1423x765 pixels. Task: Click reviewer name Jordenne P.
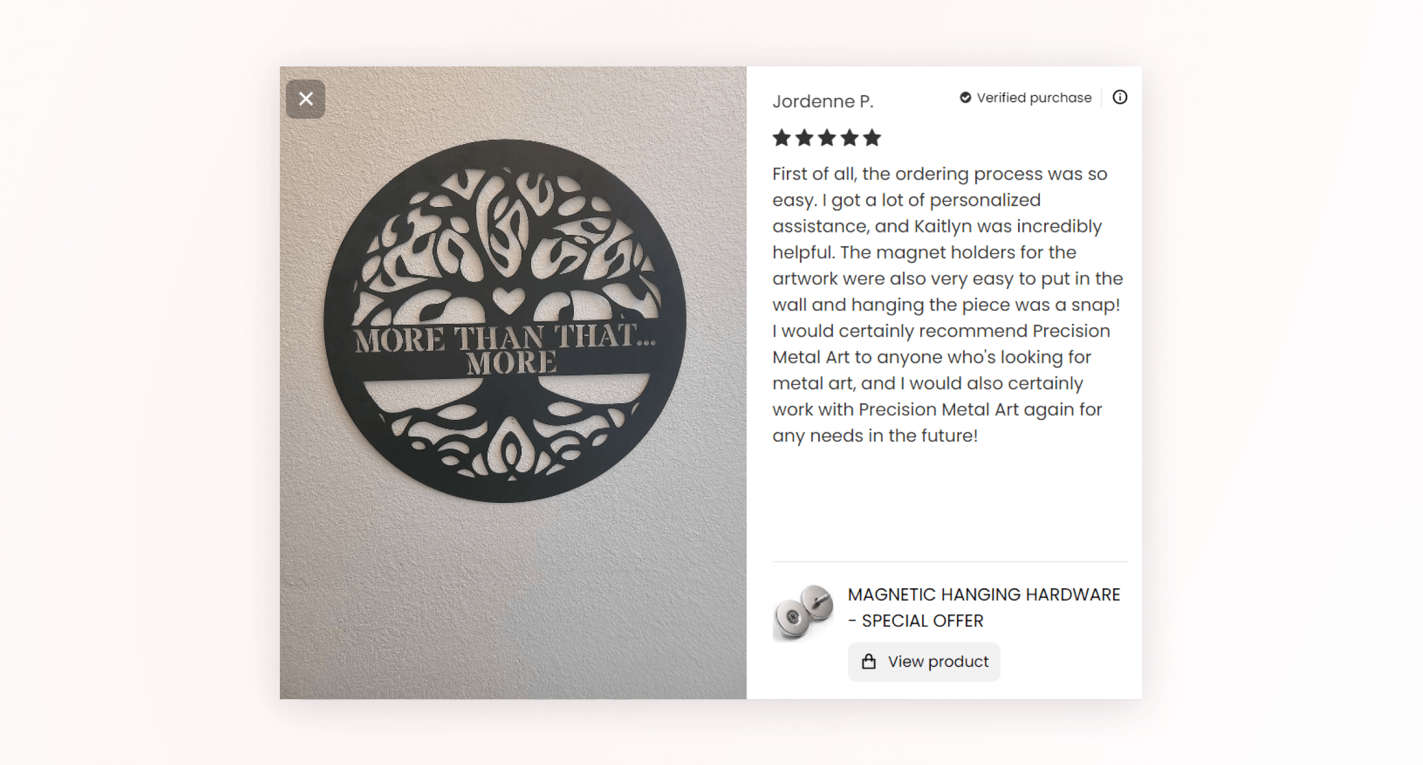pyautogui.click(x=823, y=101)
